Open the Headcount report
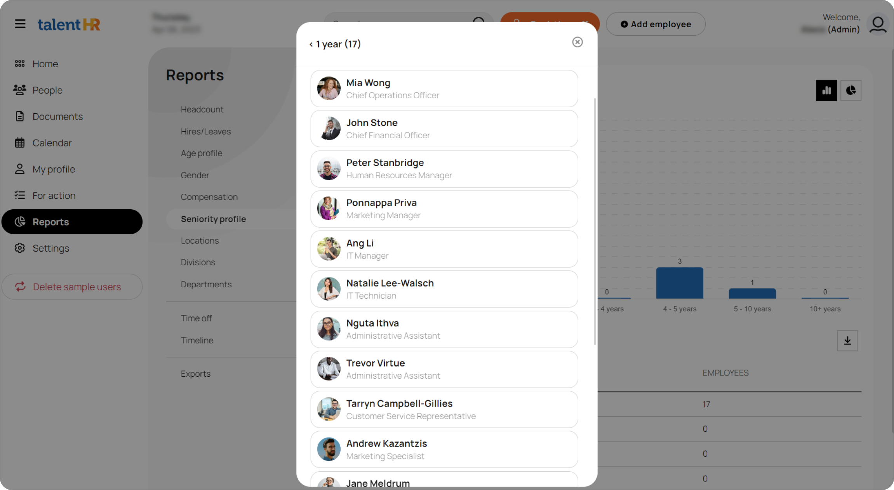Image resolution: width=894 pixels, height=490 pixels. [x=202, y=109]
